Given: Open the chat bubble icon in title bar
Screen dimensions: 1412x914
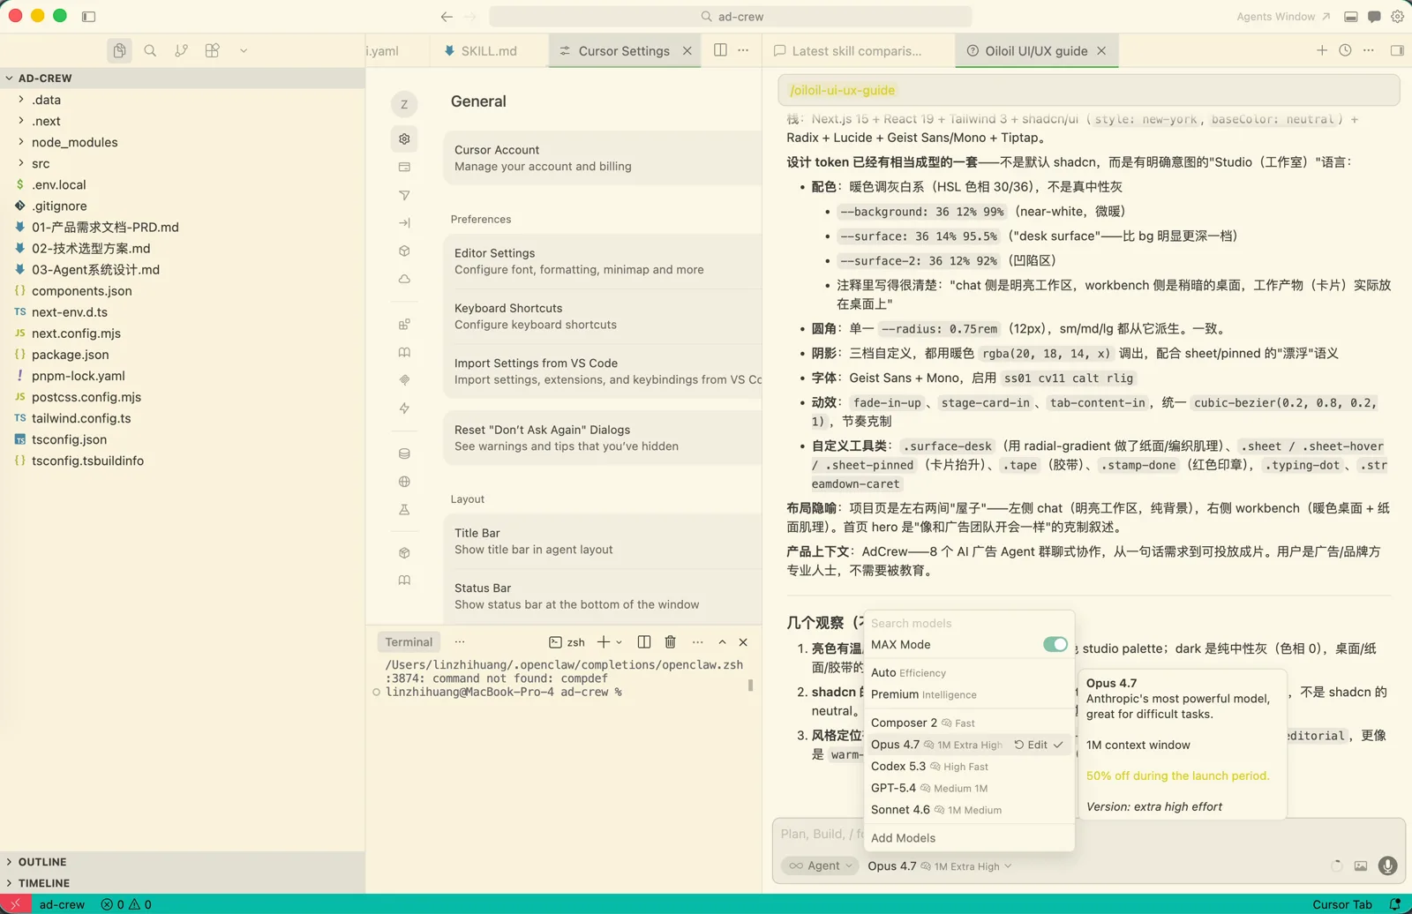Looking at the screenshot, I should pyautogui.click(x=1374, y=16).
